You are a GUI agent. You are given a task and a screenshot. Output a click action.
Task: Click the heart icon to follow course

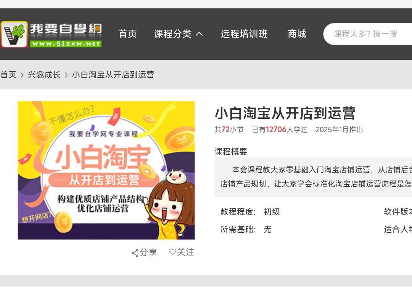(172, 252)
